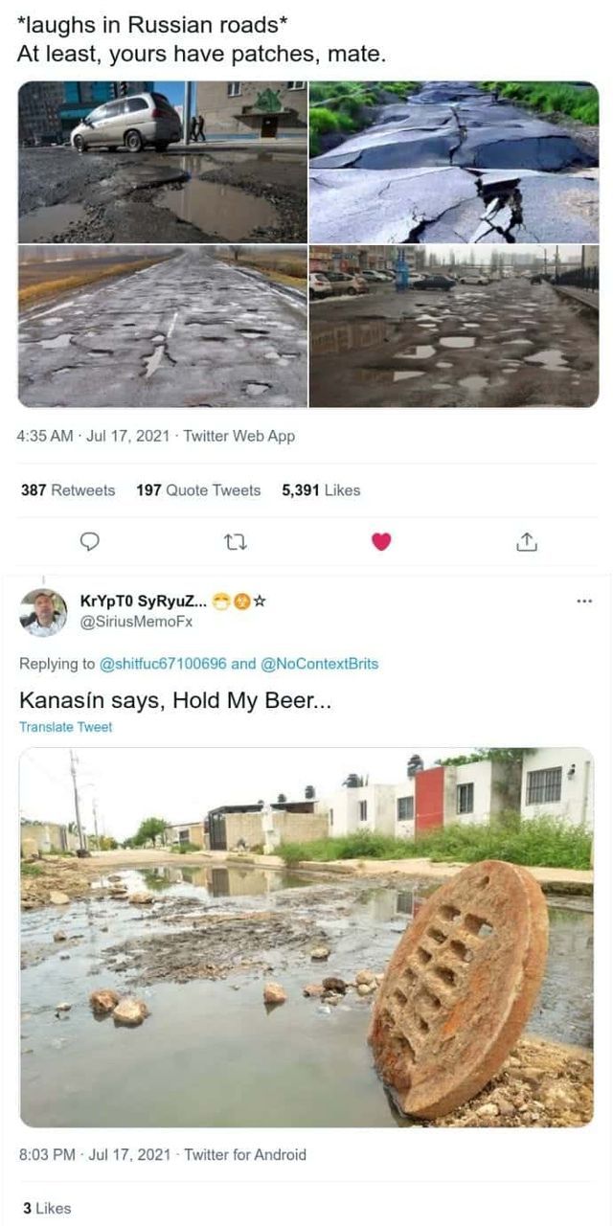Click the reply speech bubble icon
Image resolution: width=613 pixels, height=1226 pixels.
89,542
